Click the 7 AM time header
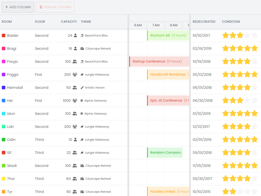 click(x=156, y=25)
